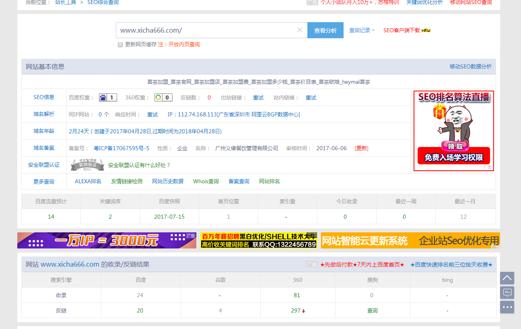The image size is (521, 329).
Task: Click the URL input field
Action: tap(212, 30)
